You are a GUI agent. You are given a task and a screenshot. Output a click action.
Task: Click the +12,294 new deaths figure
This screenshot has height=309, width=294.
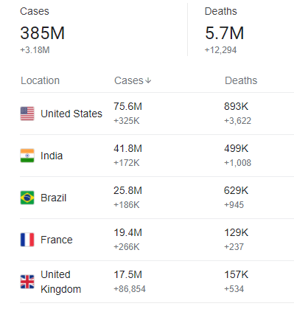(x=220, y=50)
